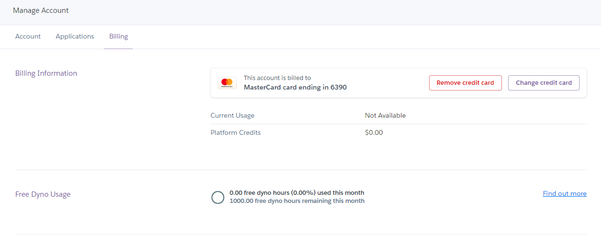Click the MasterCard logo icon
Image resolution: width=601 pixels, height=242 pixels.
(227, 83)
